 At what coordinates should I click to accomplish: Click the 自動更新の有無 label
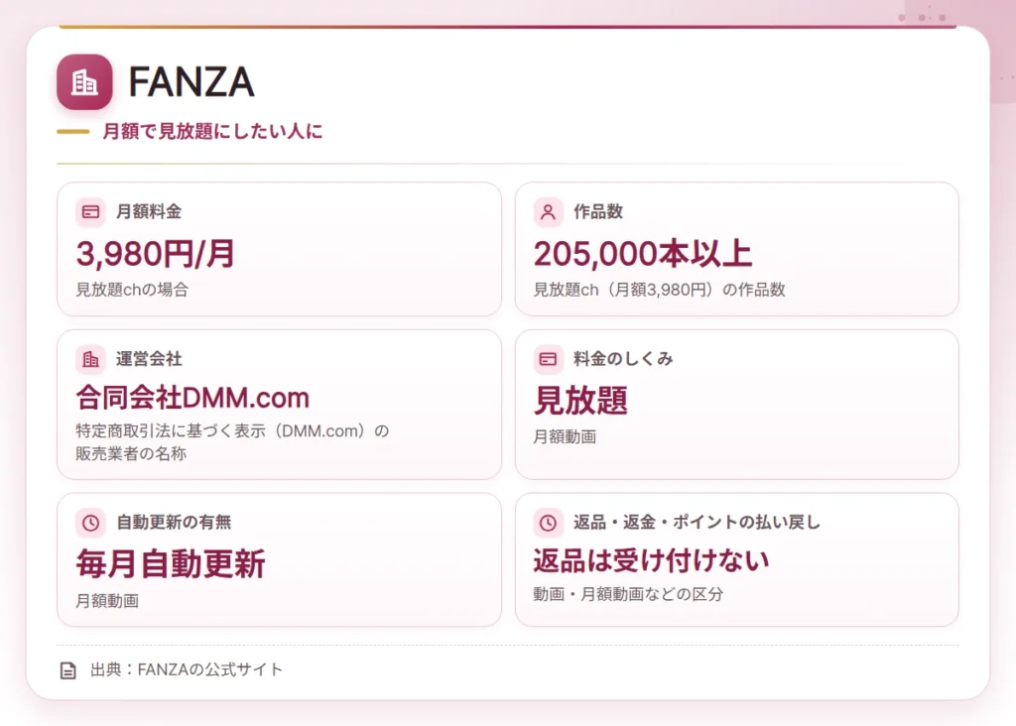click(174, 523)
